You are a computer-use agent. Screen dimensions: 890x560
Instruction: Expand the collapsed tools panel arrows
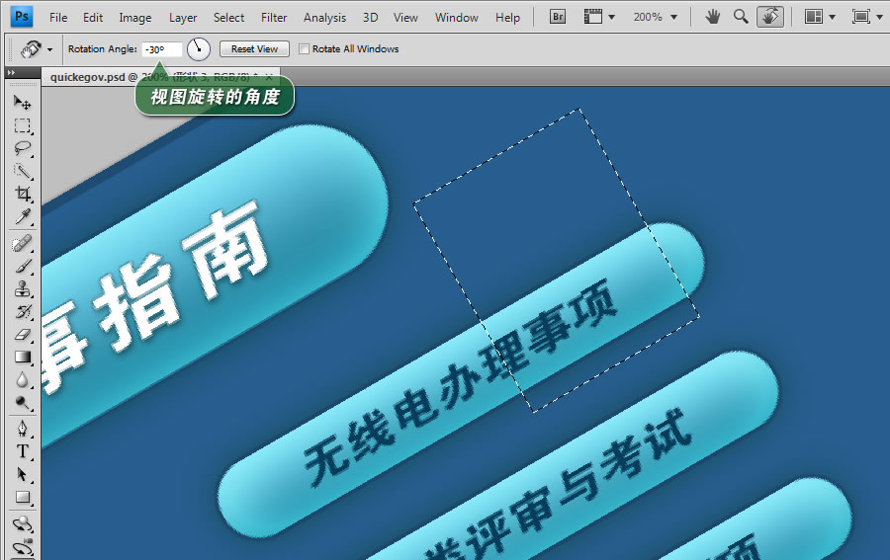(11, 72)
